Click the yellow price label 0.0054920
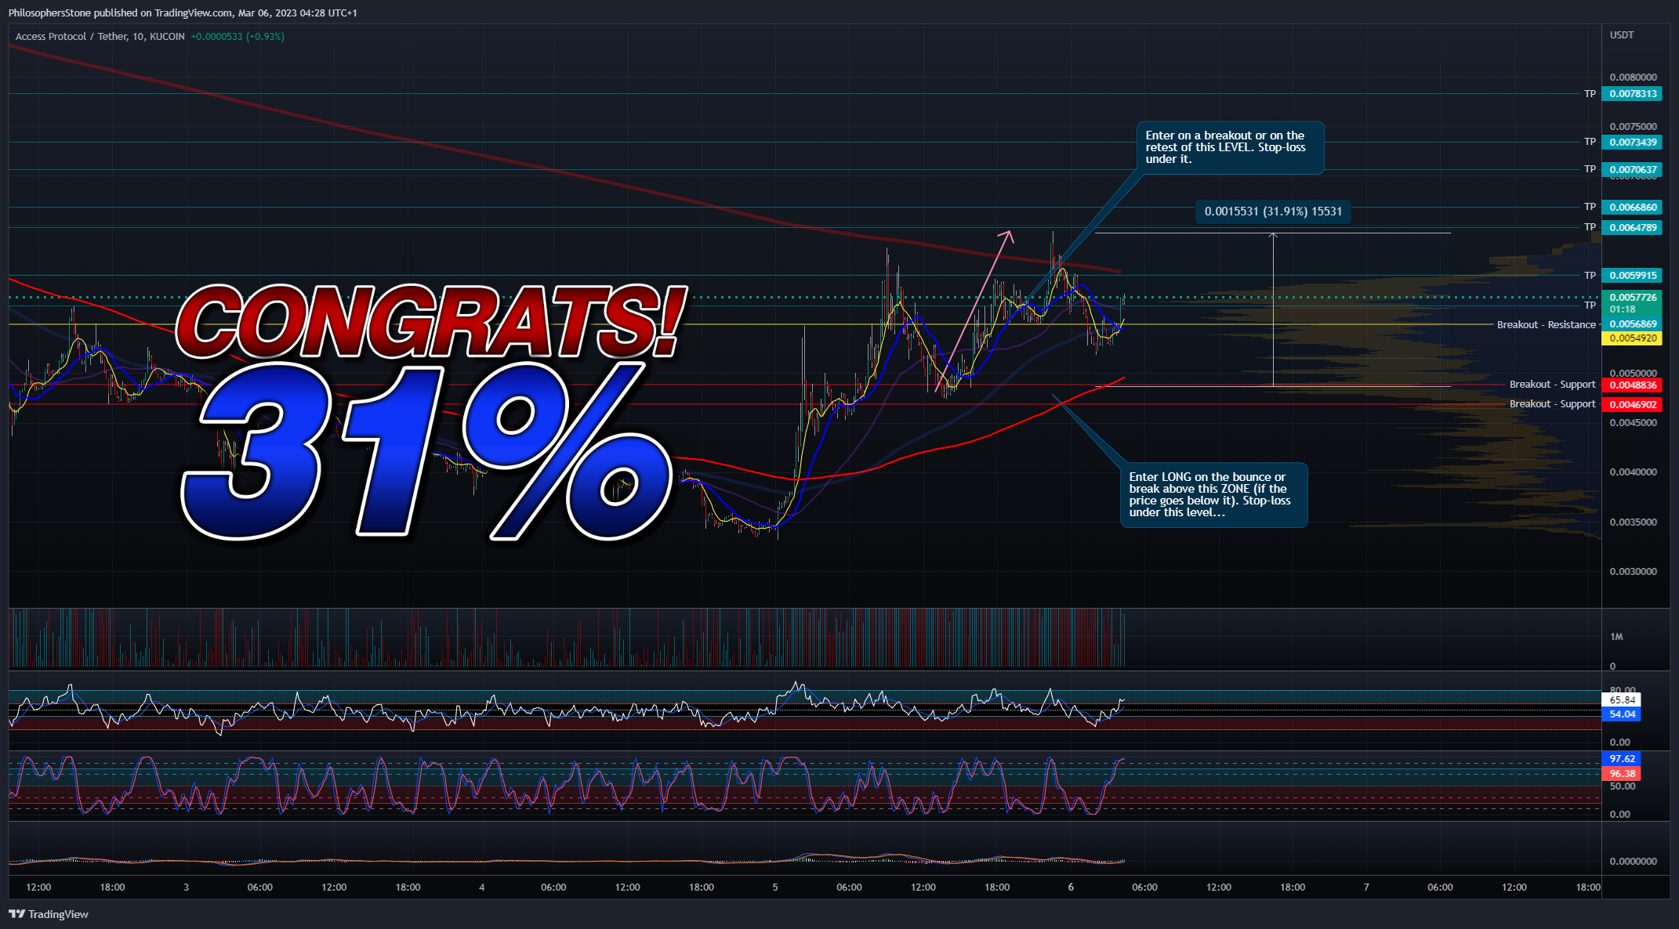The width and height of the screenshot is (1679, 929). click(1633, 338)
